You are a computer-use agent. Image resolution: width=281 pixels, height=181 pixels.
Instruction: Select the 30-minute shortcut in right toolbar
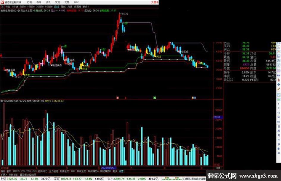tap(279, 117)
